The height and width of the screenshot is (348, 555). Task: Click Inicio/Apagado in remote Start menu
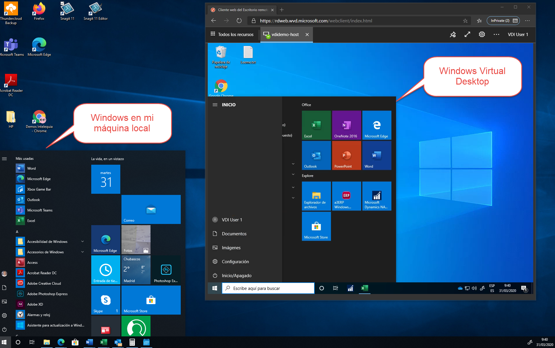pos(236,276)
